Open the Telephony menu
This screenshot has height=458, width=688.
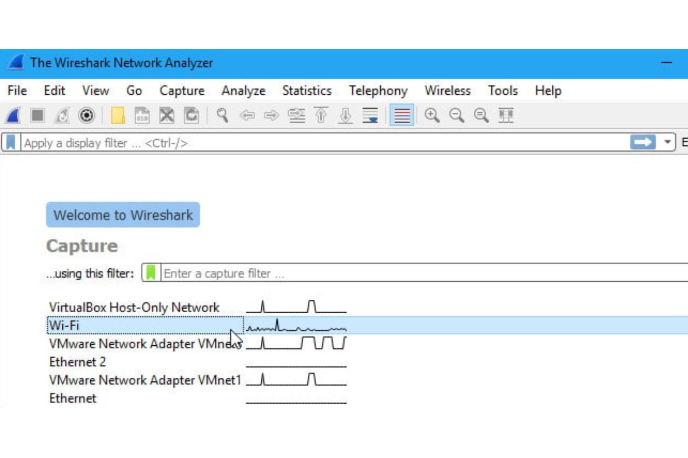tap(378, 91)
